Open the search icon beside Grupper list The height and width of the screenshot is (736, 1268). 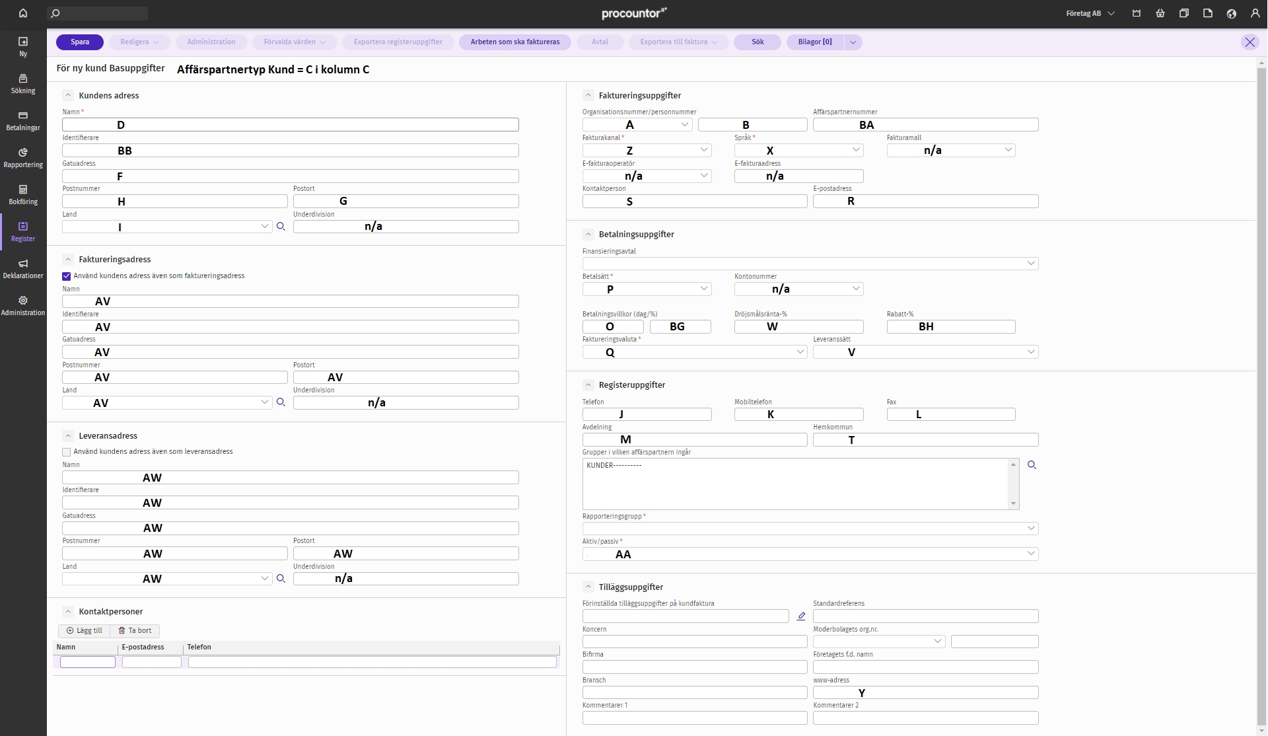pos(1032,465)
